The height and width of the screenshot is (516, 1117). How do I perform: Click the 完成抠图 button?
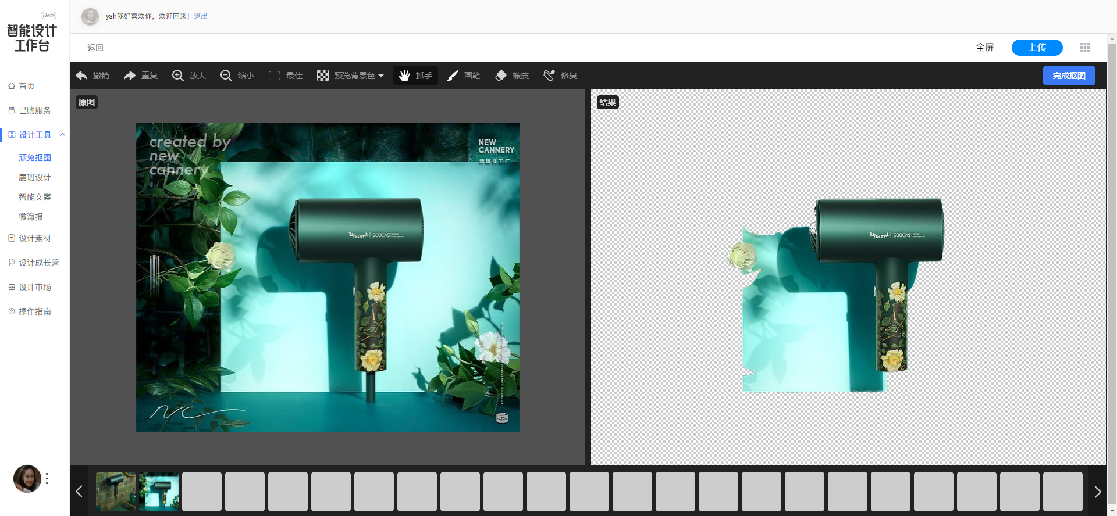point(1069,76)
